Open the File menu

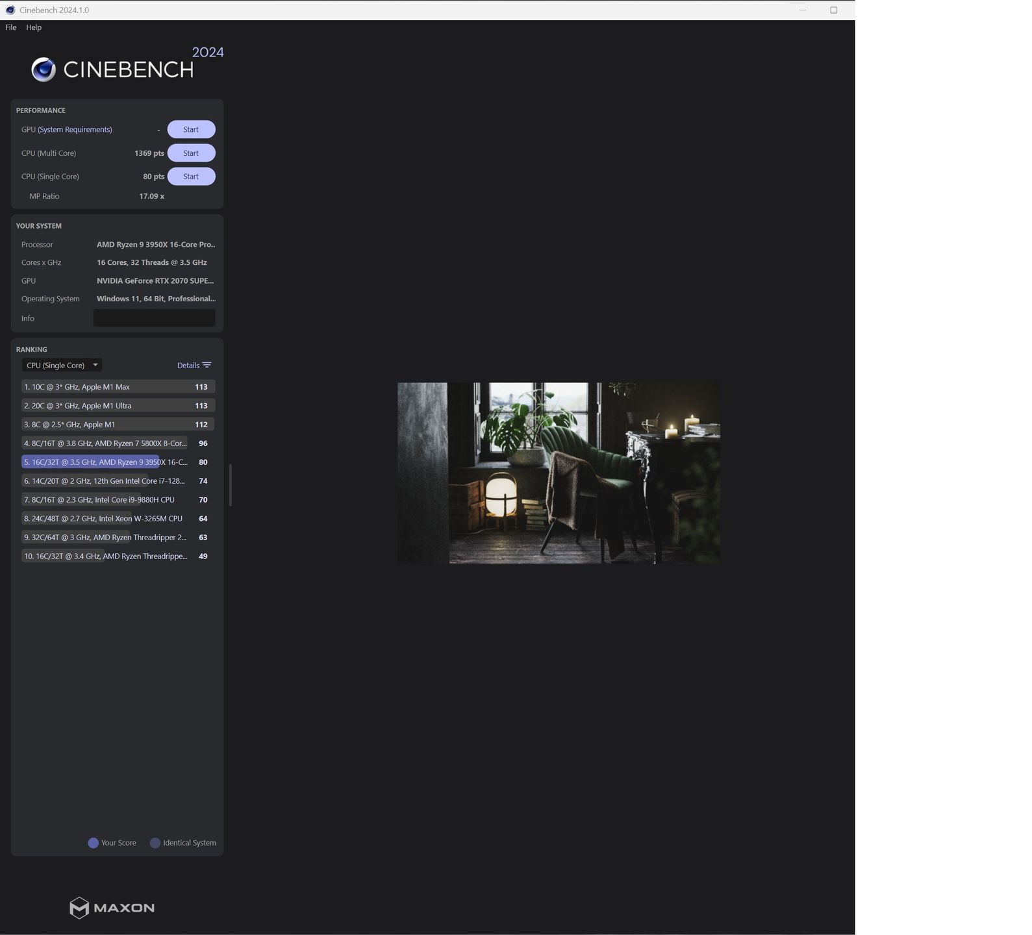11,27
